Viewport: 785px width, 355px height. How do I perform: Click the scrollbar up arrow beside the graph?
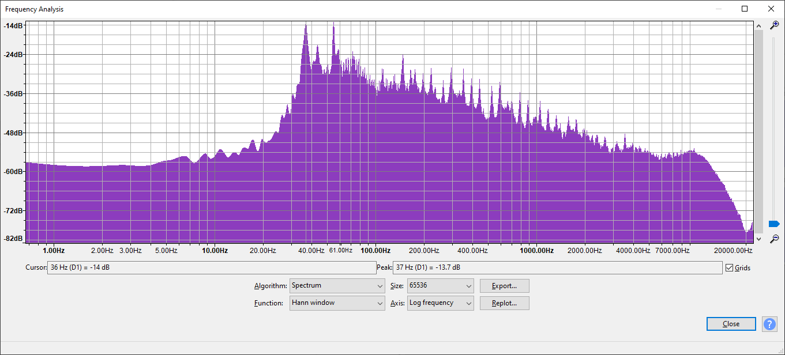(x=758, y=25)
